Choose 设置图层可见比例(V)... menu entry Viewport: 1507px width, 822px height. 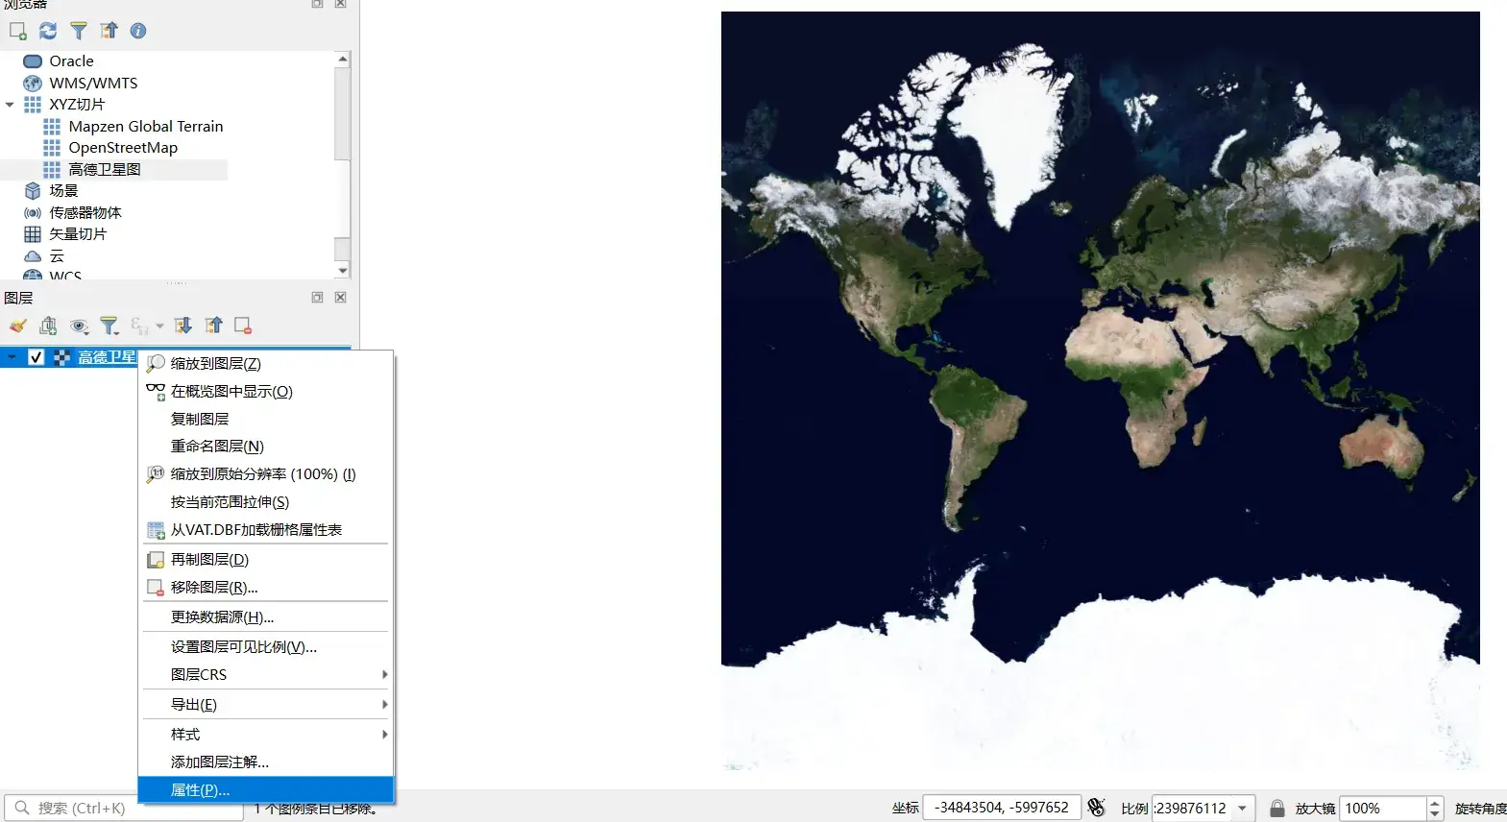266,647
